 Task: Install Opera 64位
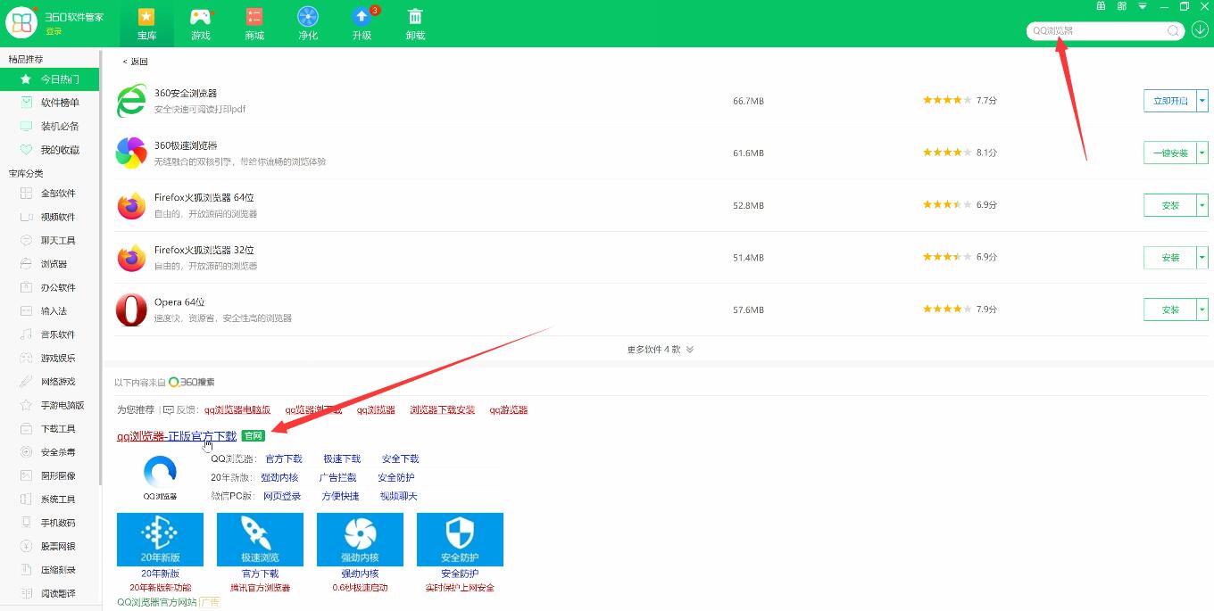point(1170,310)
